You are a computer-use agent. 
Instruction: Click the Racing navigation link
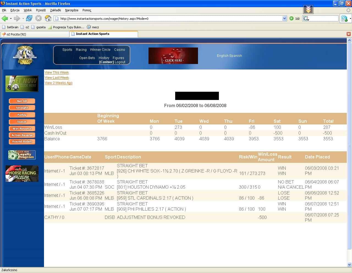[x=81, y=50]
